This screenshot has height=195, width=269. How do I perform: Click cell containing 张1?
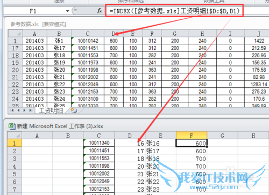pos(59,41)
